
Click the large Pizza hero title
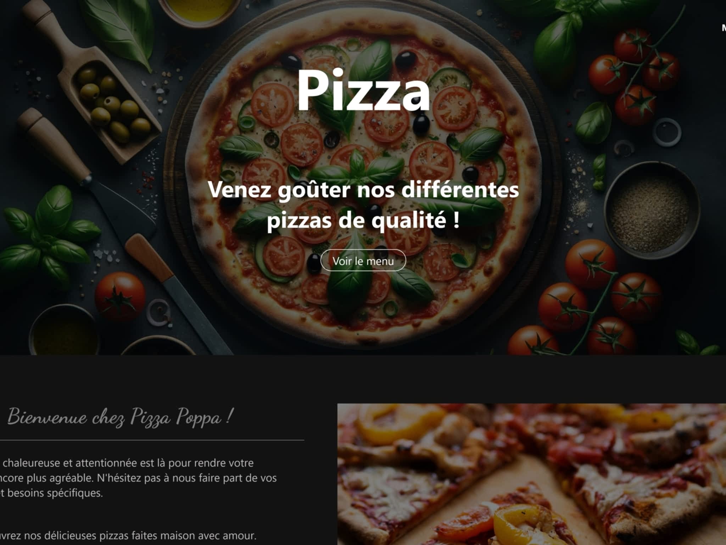tap(363, 90)
